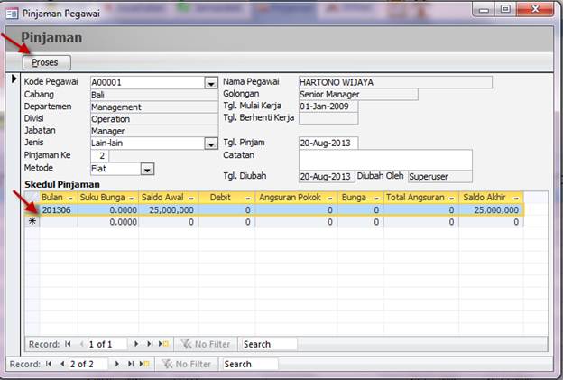Click the new row asterisk selector

point(32,222)
